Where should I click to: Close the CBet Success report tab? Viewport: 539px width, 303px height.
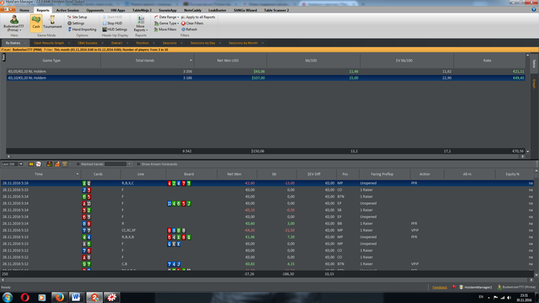click(102, 43)
